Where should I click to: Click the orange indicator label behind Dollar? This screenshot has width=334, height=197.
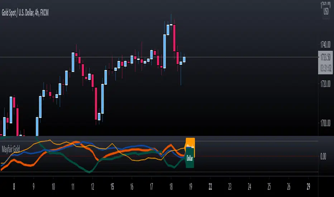click(x=190, y=143)
